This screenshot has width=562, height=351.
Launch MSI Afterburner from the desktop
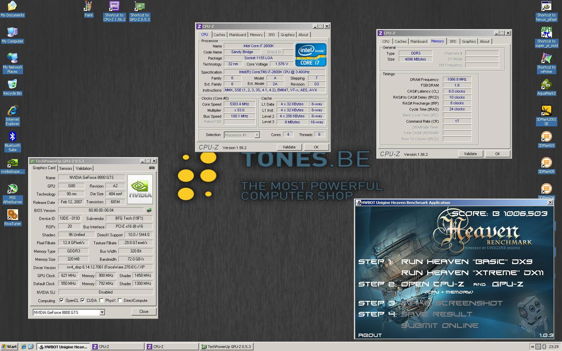click(x=12, y=194)
